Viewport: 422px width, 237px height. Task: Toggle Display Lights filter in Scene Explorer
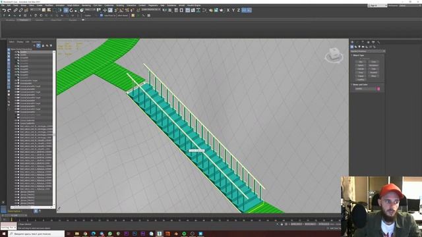9,57
